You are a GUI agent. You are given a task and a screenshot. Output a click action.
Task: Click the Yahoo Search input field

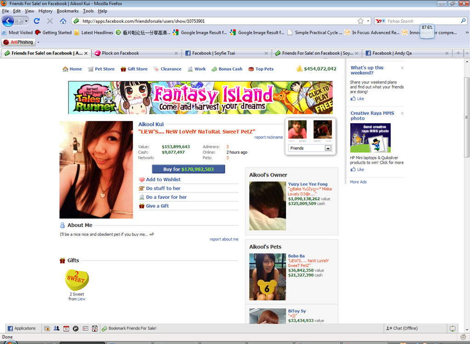pos(423,21)
